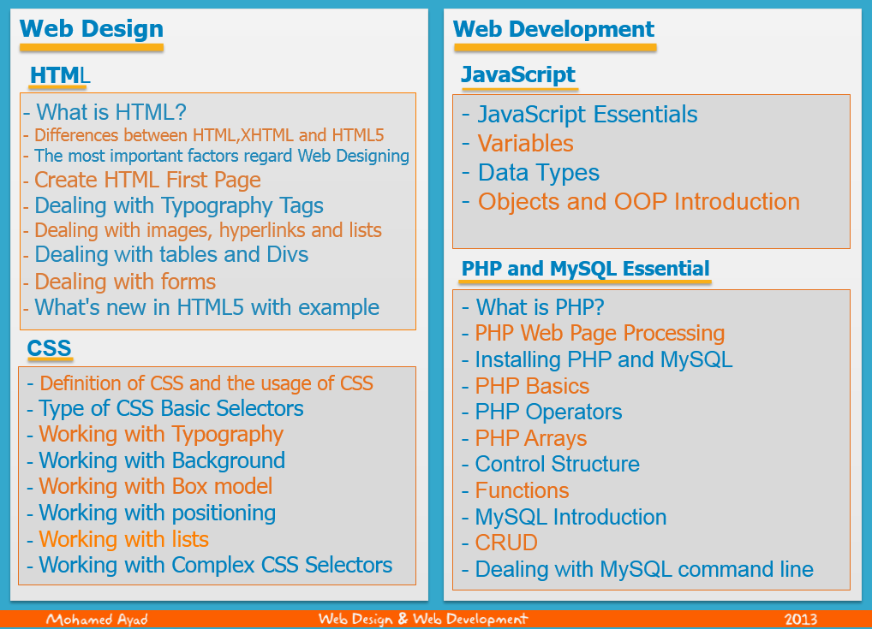Click the Web Design heading
The height and width of the screenshot is (629, 872).
(90, 28)
